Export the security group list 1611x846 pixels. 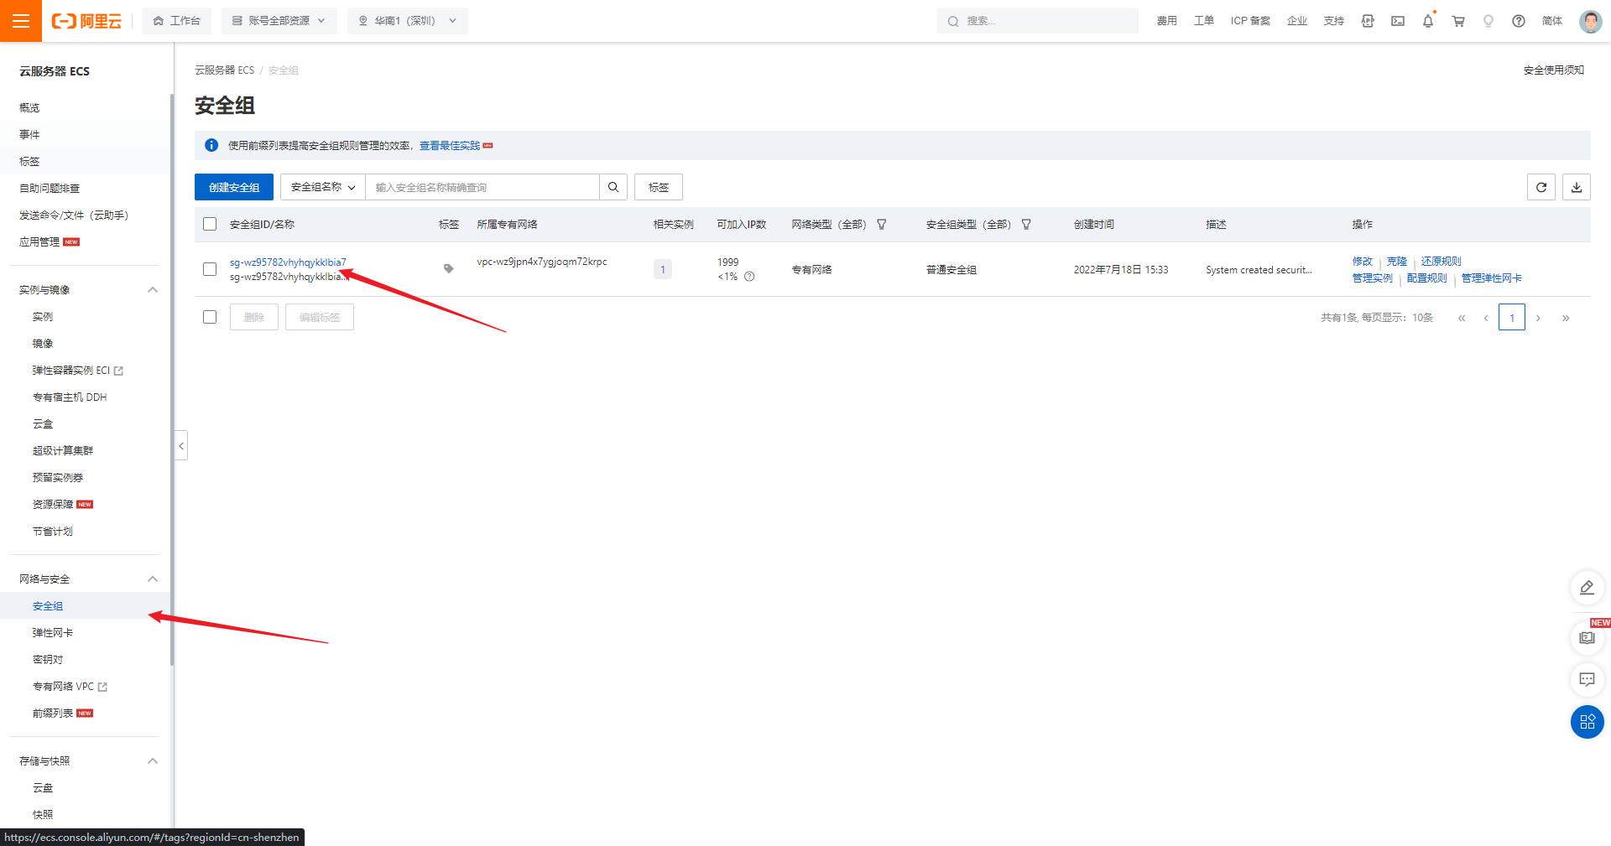click(x=1576, y=187)
